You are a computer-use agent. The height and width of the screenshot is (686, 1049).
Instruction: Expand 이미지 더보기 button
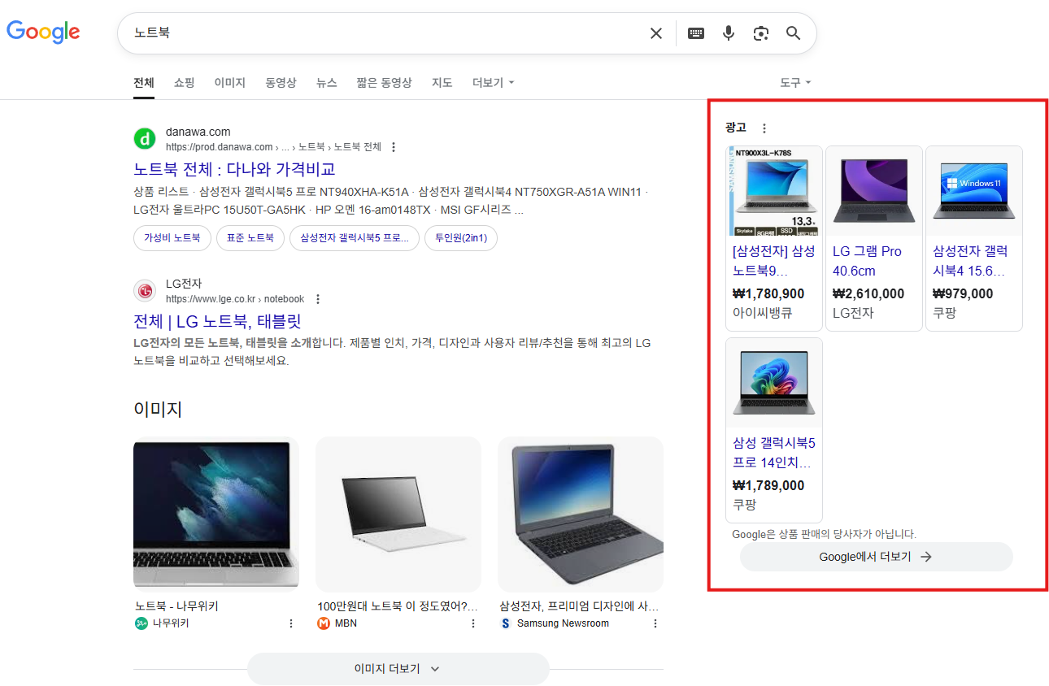point(398,669)
